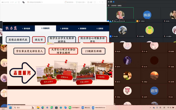
Task: Open WeChat 文件传输助手 in taskbar
Action: (x=74, y=108)
